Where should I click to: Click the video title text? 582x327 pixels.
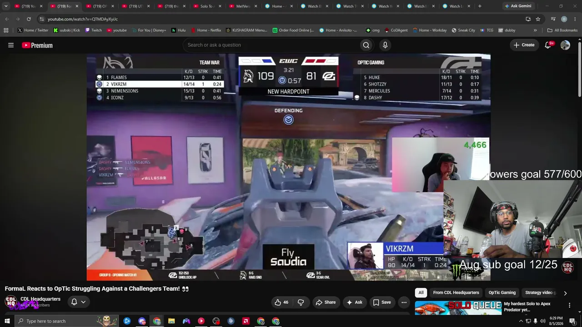tap(96, 289)
